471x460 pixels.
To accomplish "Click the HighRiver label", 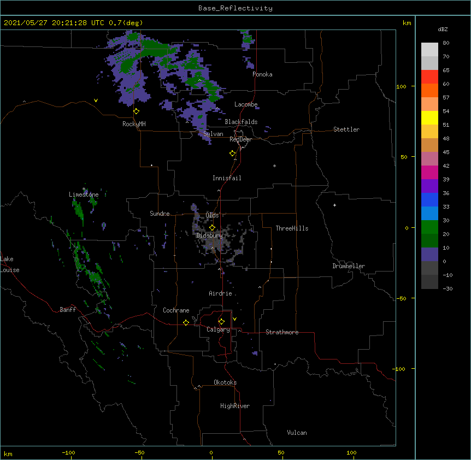I will (235, 406).
